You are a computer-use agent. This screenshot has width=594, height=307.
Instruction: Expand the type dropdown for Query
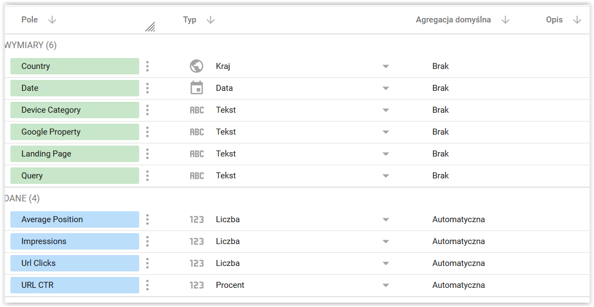click(x=386, y=176)
